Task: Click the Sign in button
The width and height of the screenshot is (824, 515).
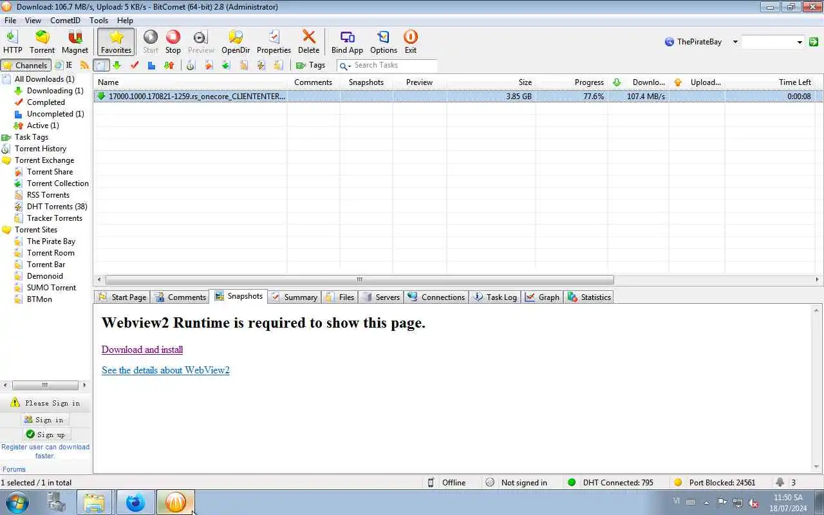Action: click(44, 420)
